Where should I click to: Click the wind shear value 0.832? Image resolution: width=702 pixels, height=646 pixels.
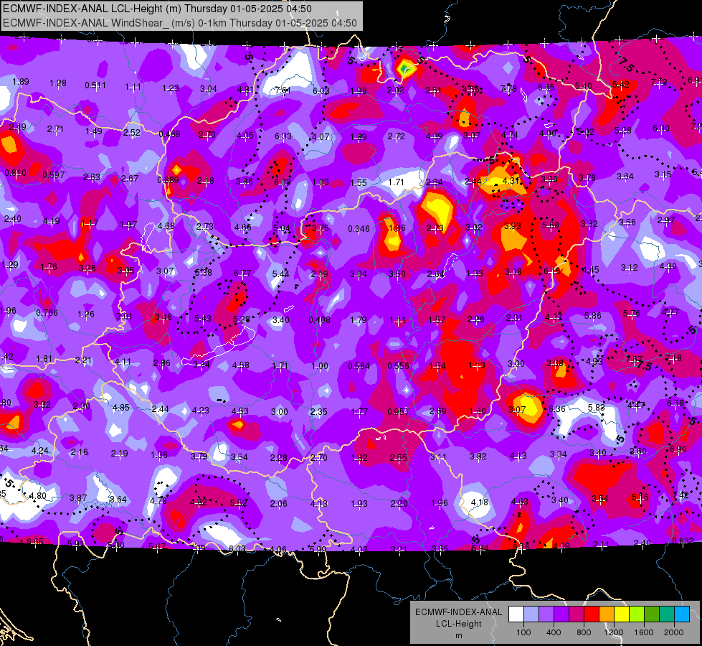pyautogui.click(x=683, y=540)
